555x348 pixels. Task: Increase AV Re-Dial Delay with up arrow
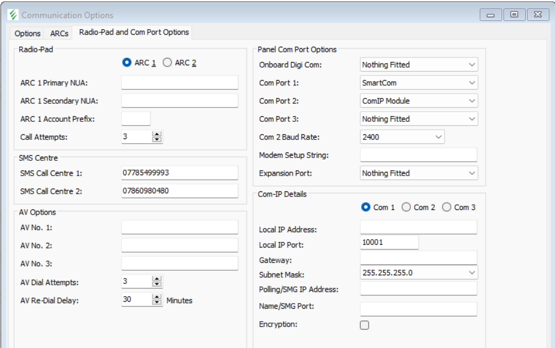157,297
